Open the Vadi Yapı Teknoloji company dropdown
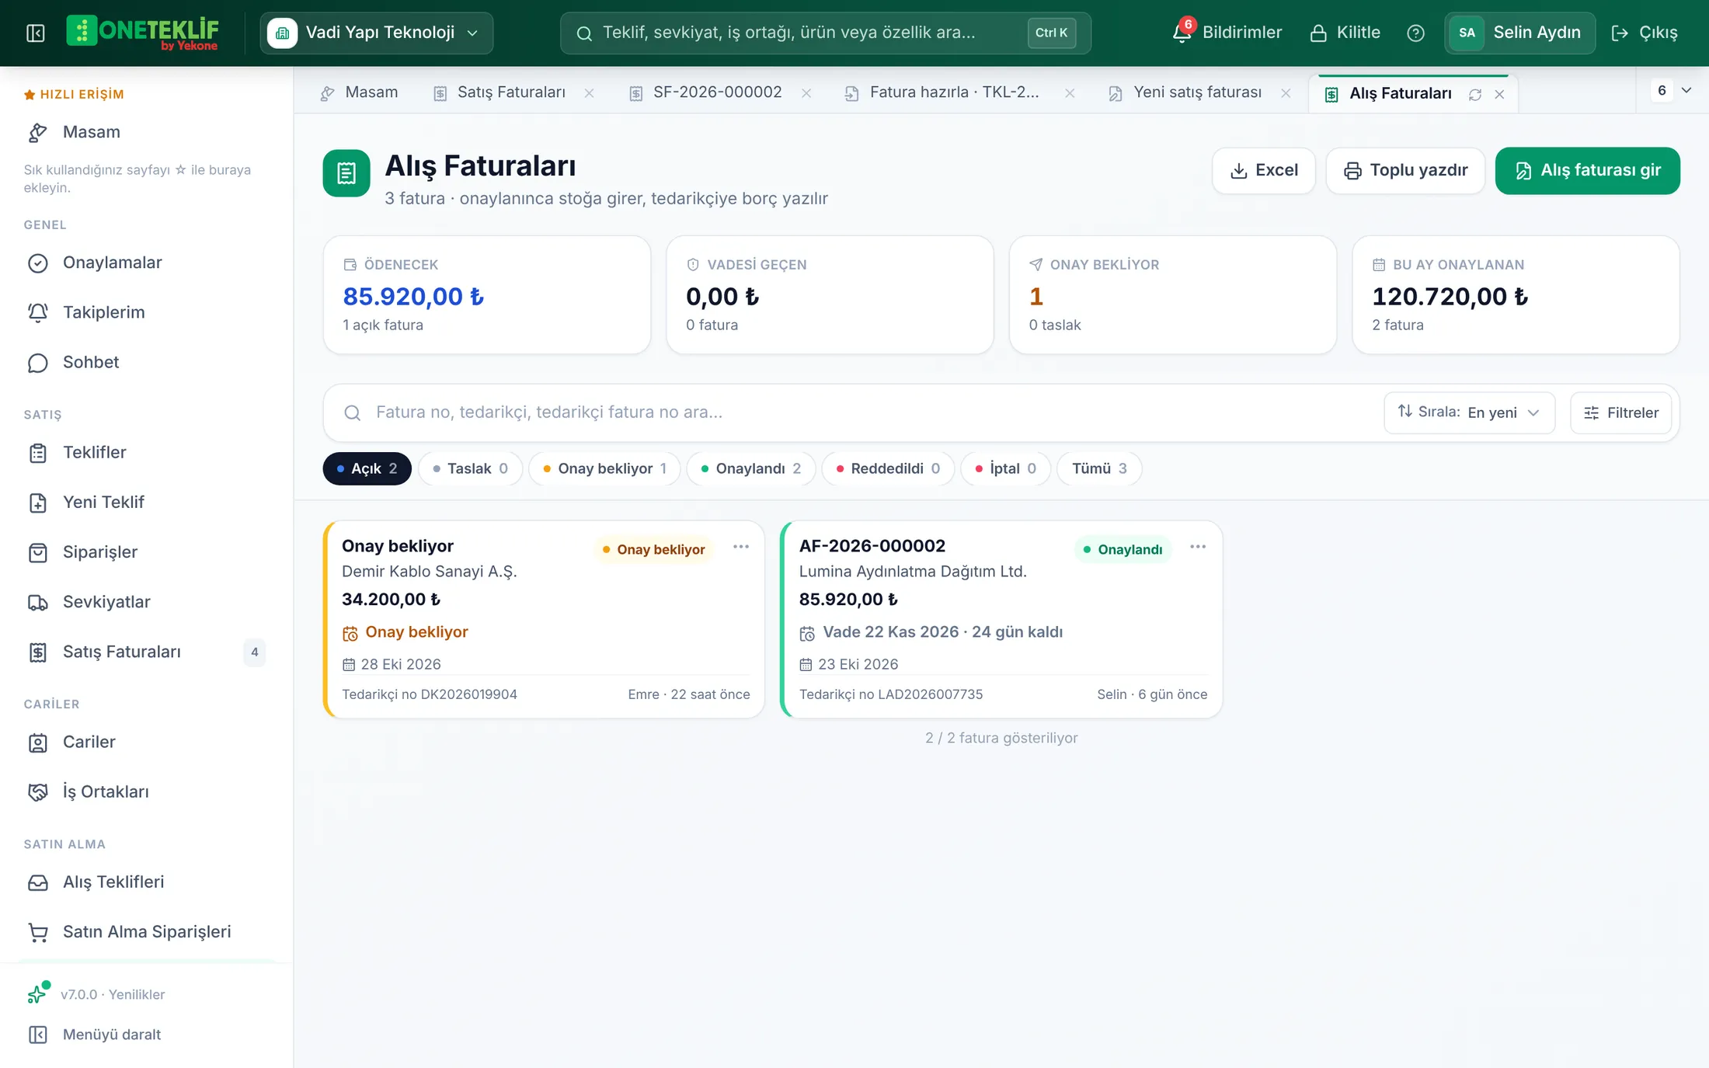Image resolution: width=1709 pixels, height=1068 pixels. (377, 33)
